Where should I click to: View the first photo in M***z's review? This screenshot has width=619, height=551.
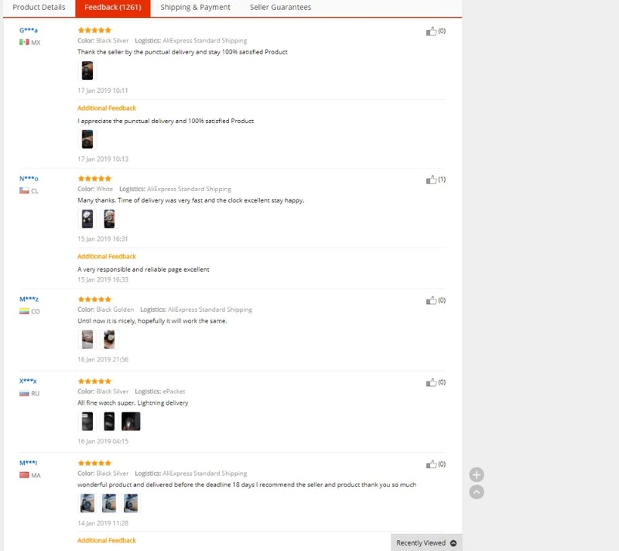point(87,340)
